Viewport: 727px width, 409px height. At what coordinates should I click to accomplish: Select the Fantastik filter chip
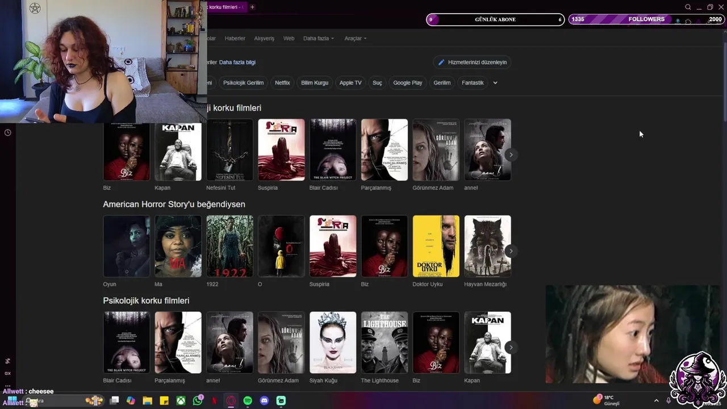point(473,83)
